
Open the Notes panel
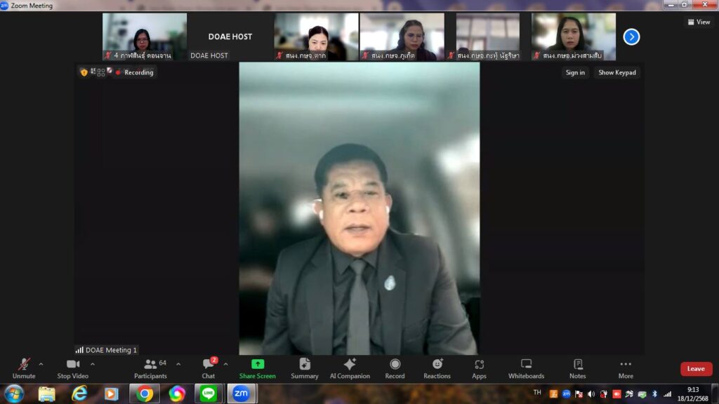[x=577, y=368]
